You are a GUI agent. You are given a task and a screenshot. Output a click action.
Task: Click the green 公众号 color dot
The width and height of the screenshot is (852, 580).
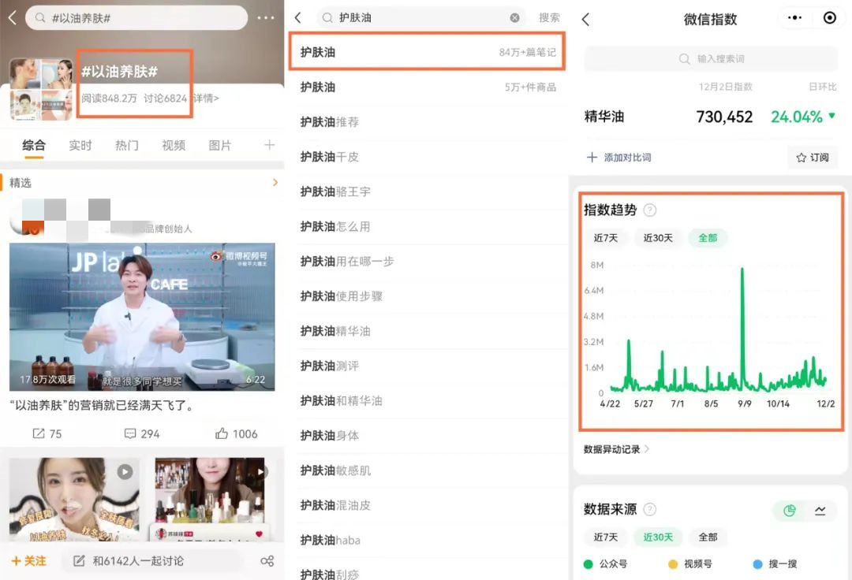(590, 564)
